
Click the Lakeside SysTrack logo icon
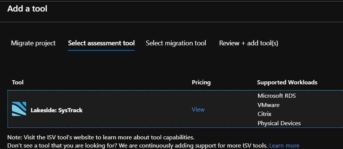(x=19, y=109)
